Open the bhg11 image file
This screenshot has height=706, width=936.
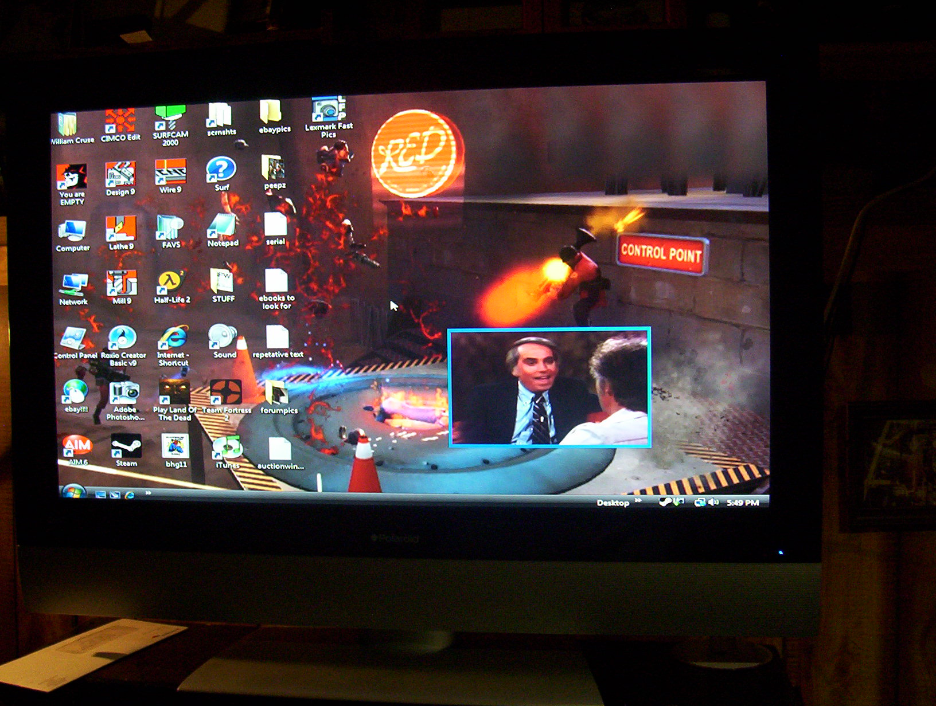175,451
